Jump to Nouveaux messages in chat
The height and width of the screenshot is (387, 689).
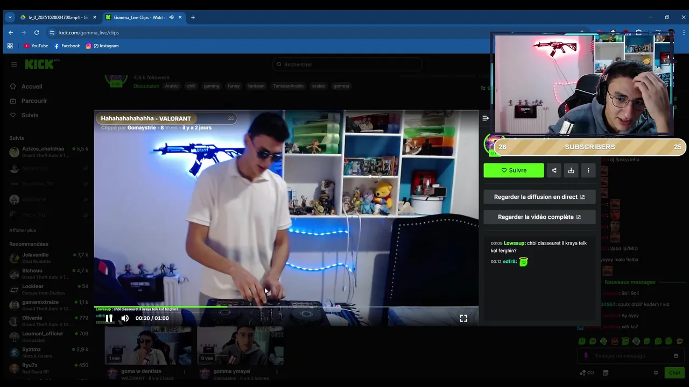coord(630,282)
